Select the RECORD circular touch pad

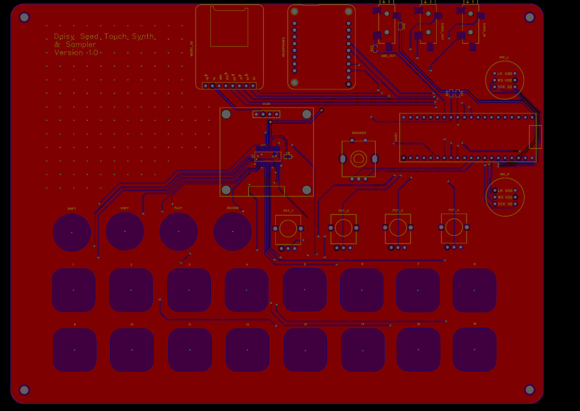[x=233, y=231]
